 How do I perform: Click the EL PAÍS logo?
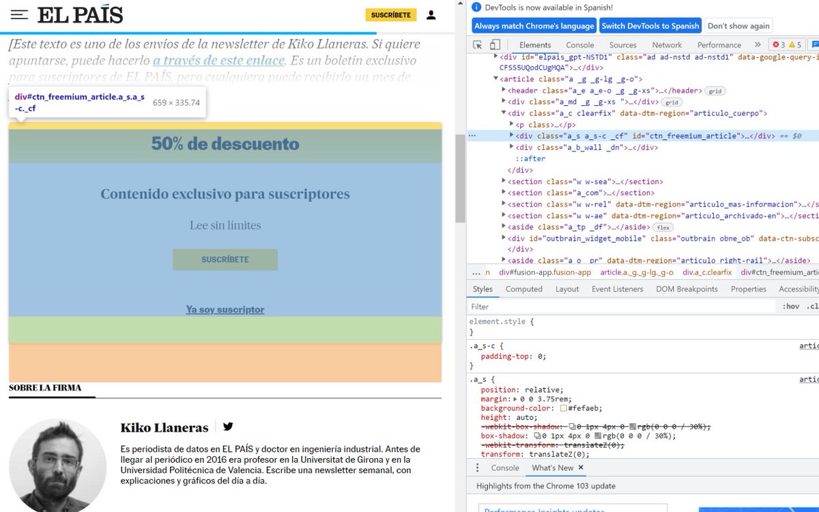pyautogui.click(x=80, y=14)
